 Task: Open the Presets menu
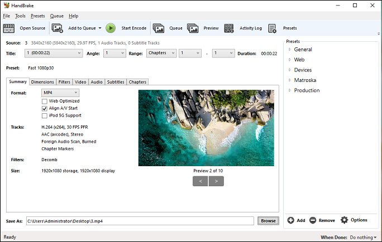click(38, 16)
